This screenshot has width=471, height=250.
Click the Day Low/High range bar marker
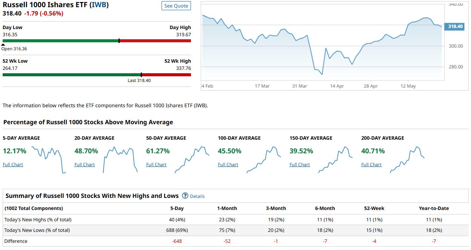[119, 41]
